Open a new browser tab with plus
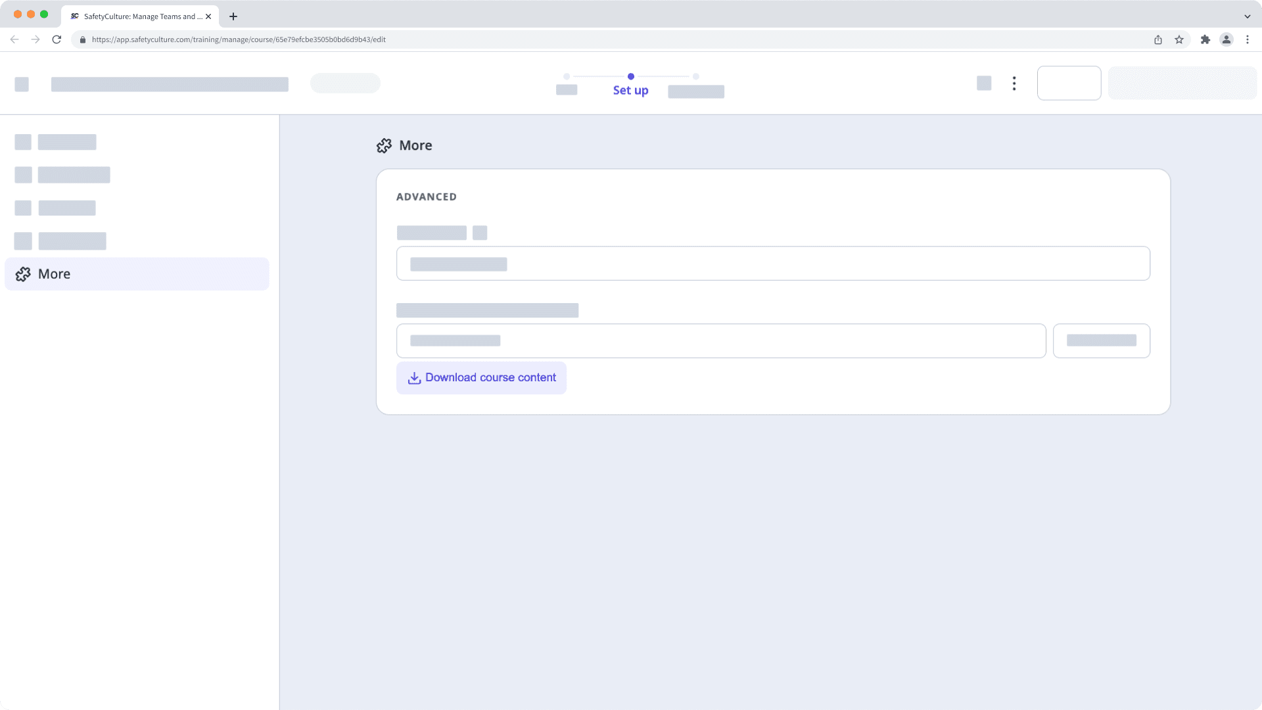 point(233,16)
